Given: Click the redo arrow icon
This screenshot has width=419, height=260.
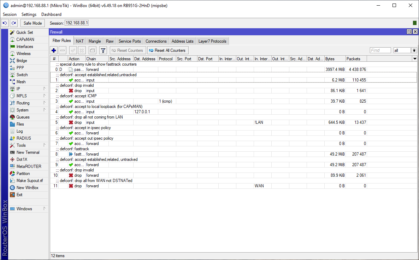Looking at the screenshot, I should [14, 23].
